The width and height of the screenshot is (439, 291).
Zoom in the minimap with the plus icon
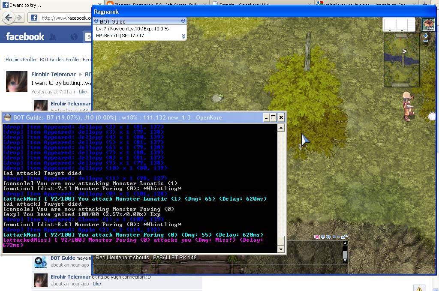[x=425, y=36]
